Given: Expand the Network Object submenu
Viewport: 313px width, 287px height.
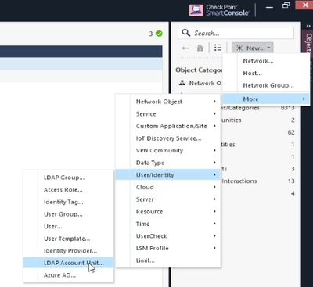Looking at the screenshot, I should tap(168, 102).
